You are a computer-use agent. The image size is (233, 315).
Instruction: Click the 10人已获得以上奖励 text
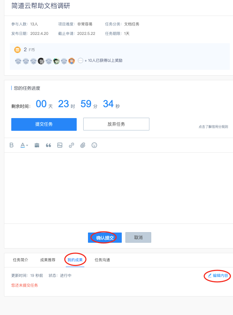(105, 60)
